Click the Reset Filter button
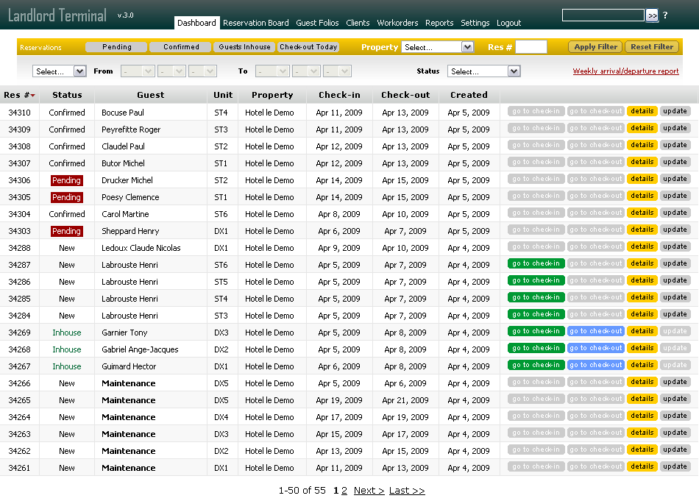 pos(652,46)
